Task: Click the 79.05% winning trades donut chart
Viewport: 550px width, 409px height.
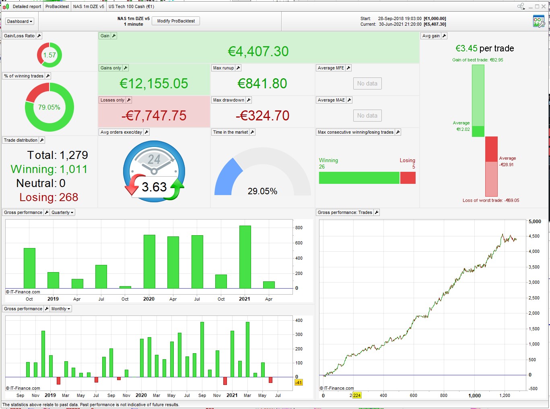Action: pyautogui.click(x=49, y=107)
